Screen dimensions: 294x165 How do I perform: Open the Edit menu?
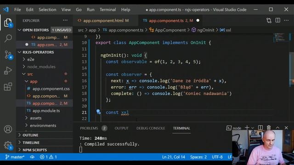click(29, 10)
